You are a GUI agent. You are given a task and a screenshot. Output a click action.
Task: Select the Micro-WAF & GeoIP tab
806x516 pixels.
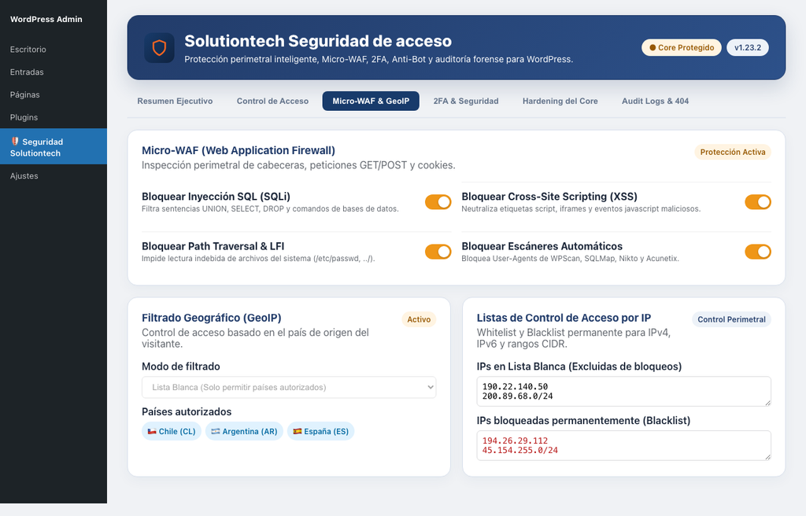tap(371, 101)
